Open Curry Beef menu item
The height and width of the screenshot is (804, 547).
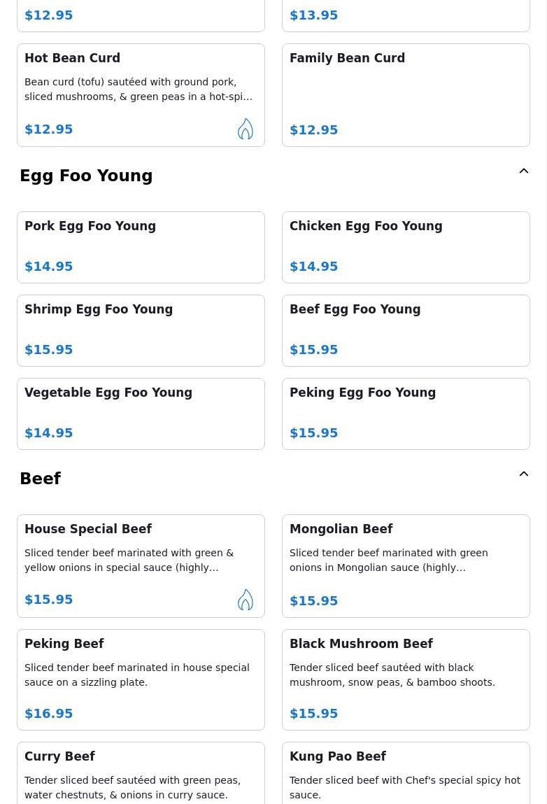[141, 773]
